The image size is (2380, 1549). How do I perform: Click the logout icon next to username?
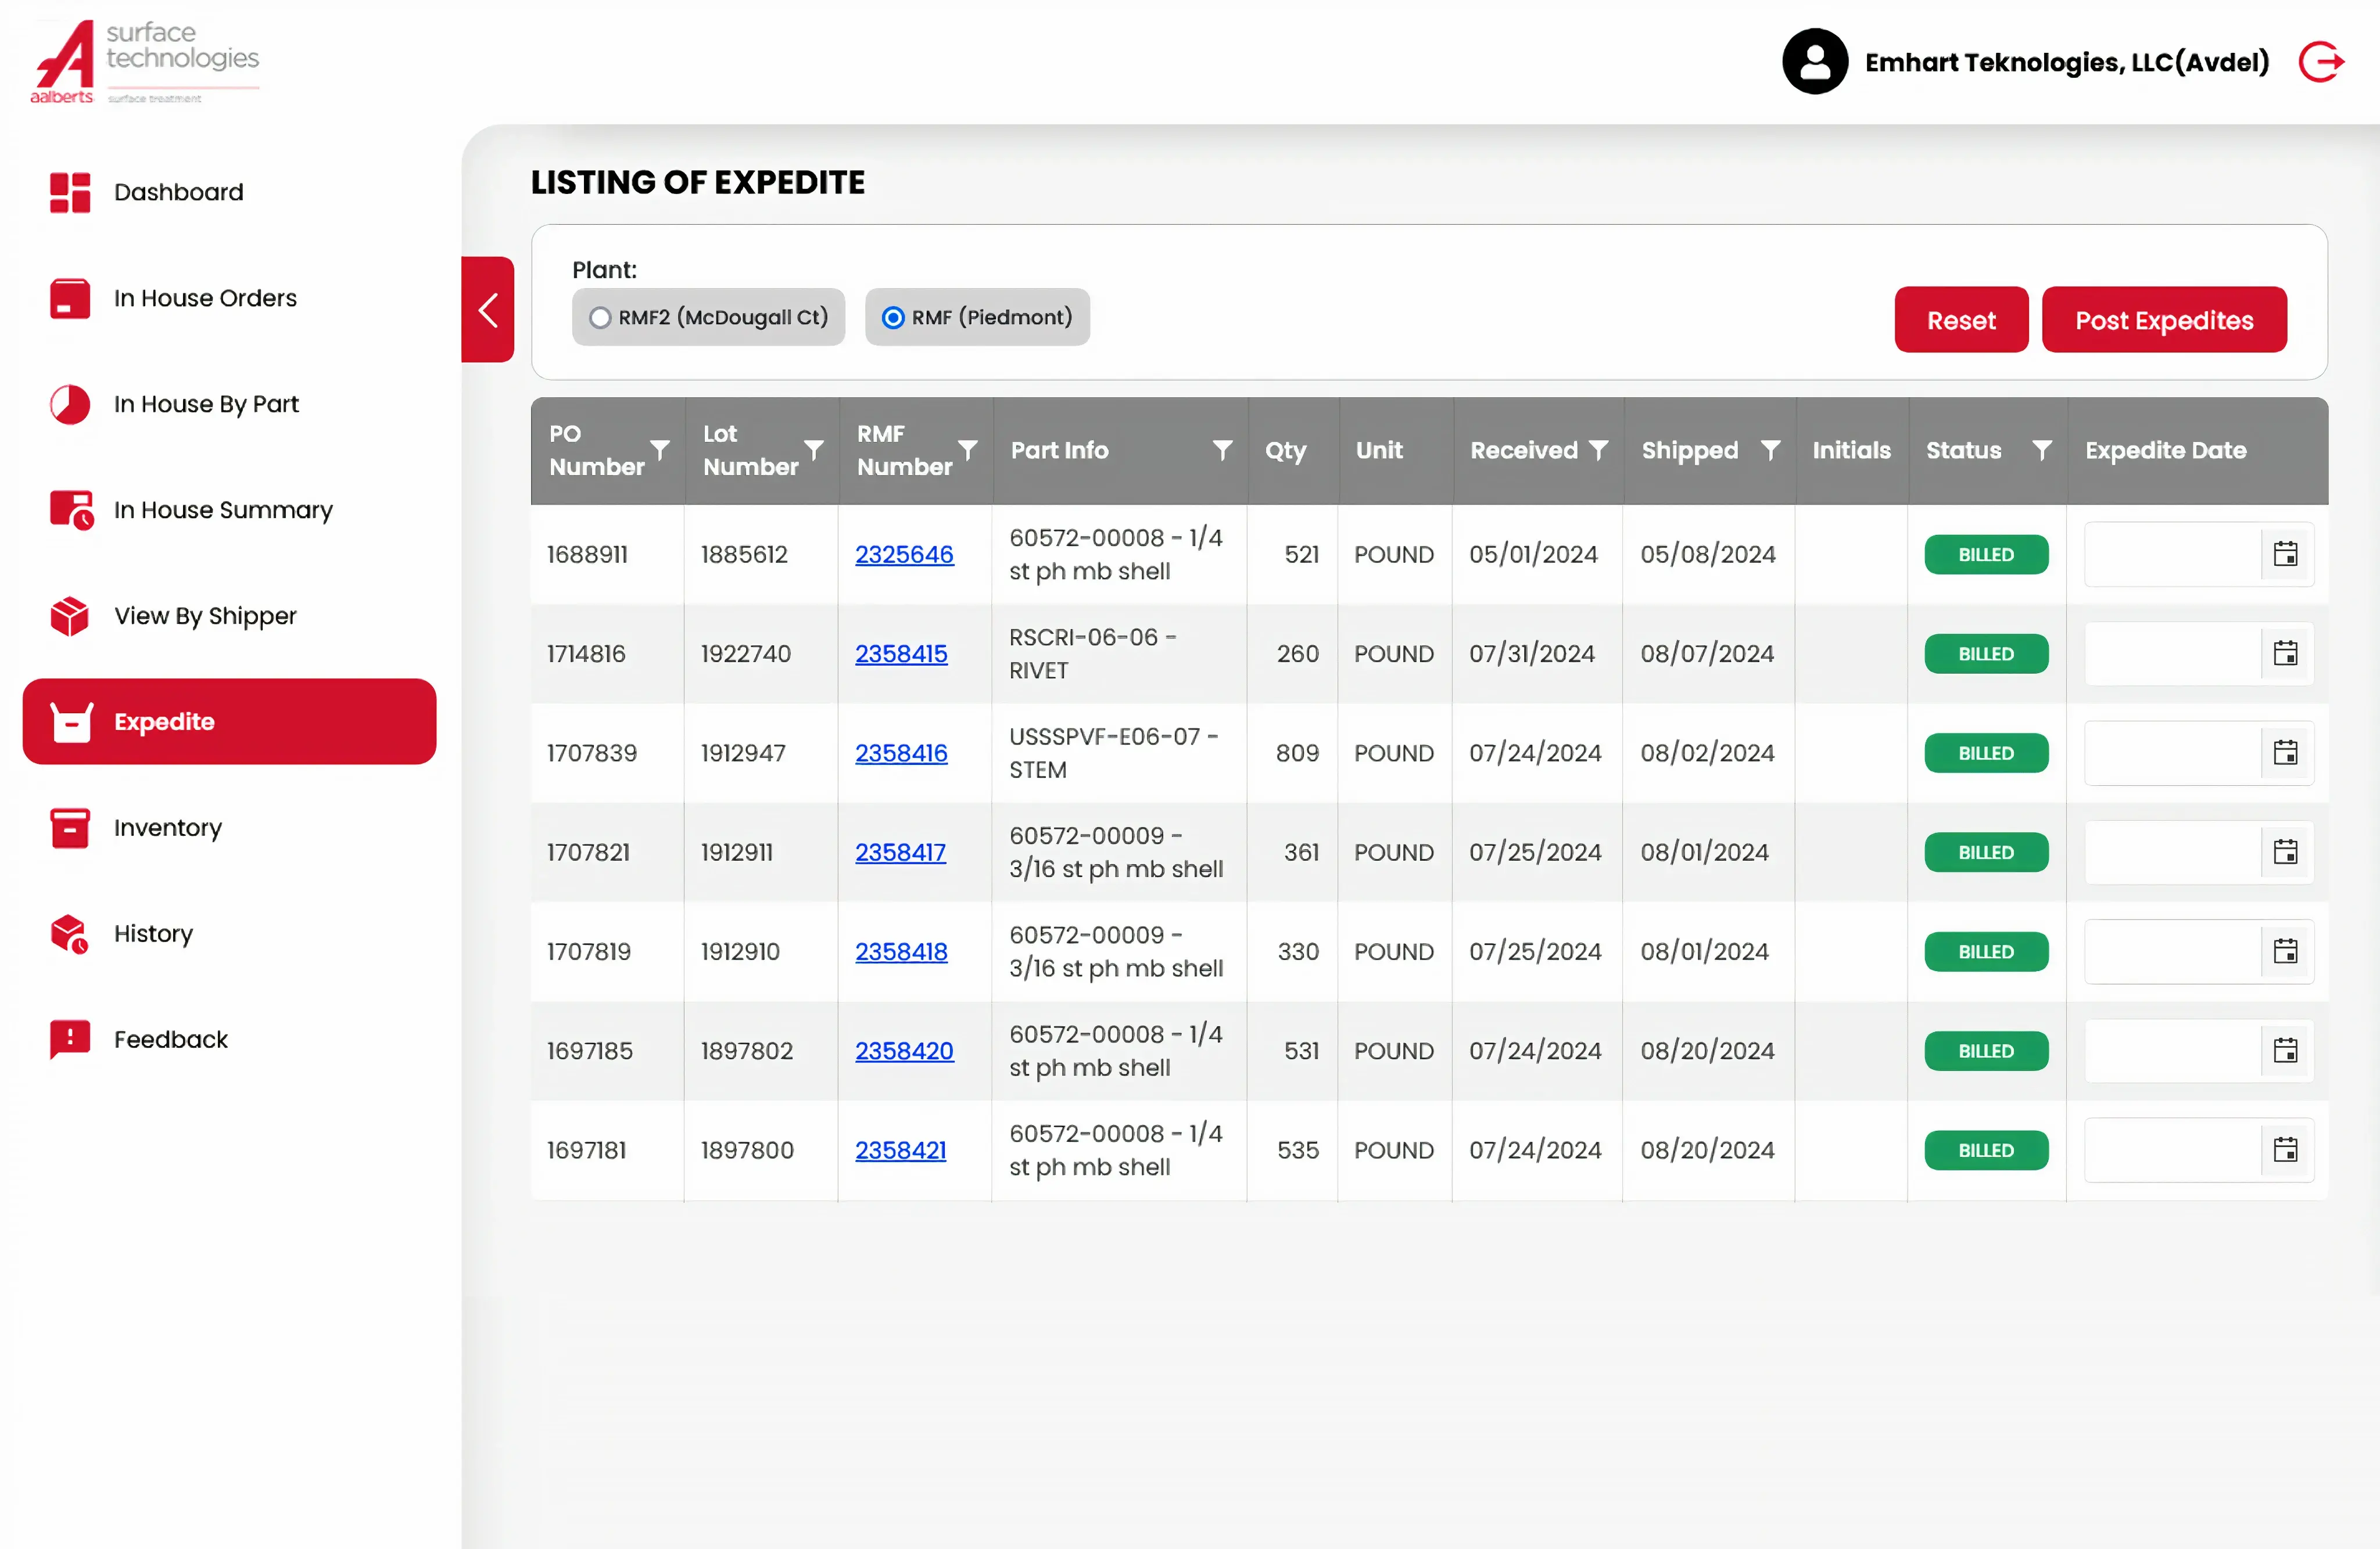(x=2320, y=62)
